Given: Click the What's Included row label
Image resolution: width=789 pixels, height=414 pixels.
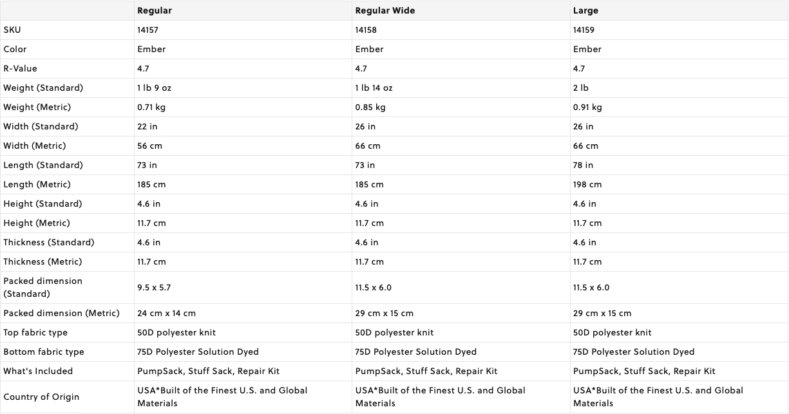Looking at the screenshot, I should click(38, 372).
